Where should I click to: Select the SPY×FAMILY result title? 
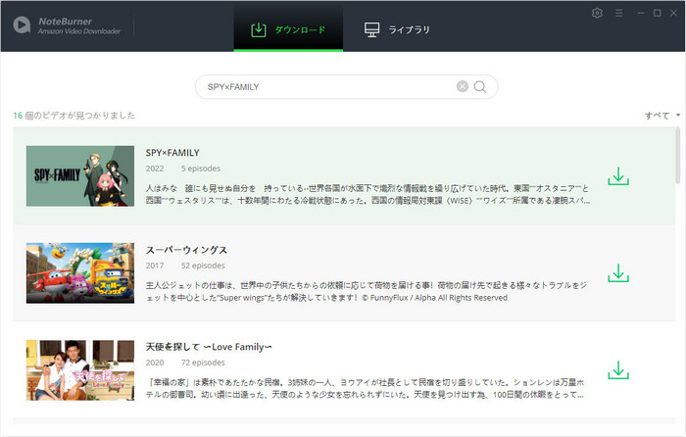tap(172, 153)
